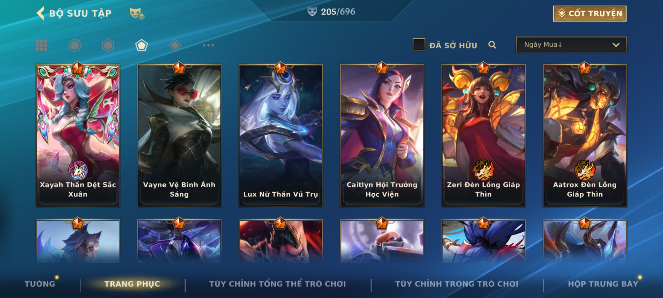
Task: Open the Cốt Truyện button
Action: pos(590,14)
